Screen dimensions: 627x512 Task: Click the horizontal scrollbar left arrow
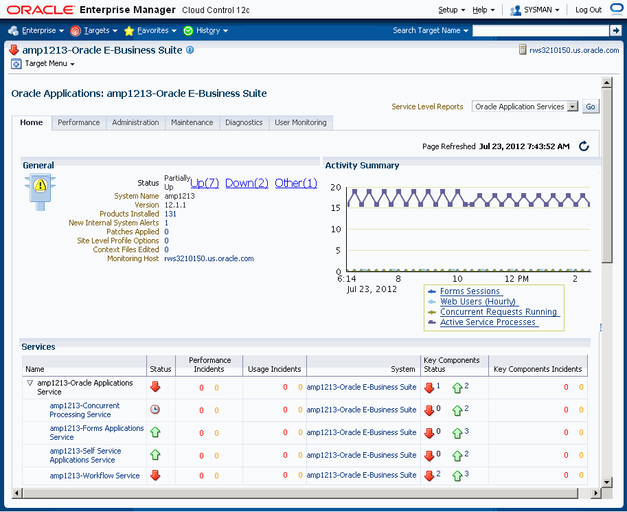[x=16, y=493]
